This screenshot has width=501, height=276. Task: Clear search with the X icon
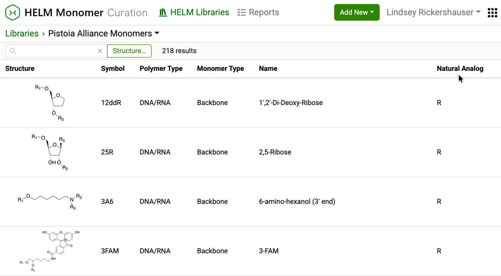click(x=100, y=51)
